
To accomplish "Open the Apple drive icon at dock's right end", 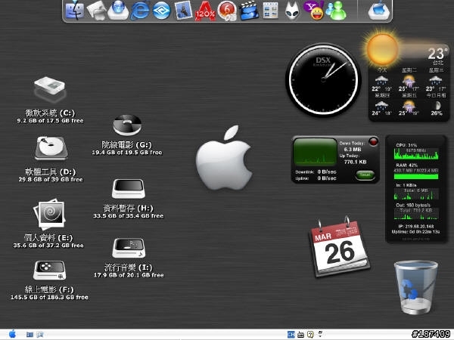I will 379,11.
